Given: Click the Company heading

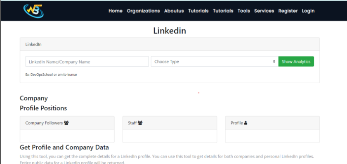Looking at the screenshot, I should coord(34,98).
